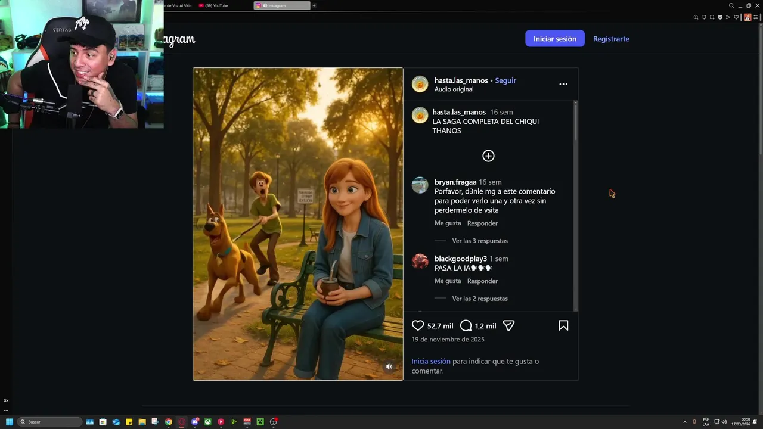
Task: Open Outlook from the taskbar
Action: (116, 422)
